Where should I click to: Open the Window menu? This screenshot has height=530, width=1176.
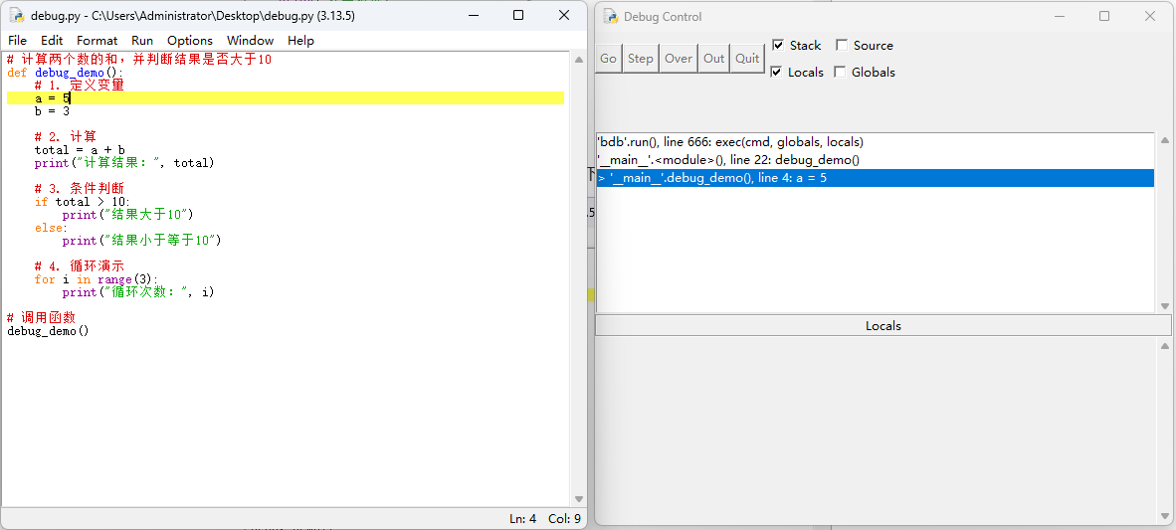point(250,41)
